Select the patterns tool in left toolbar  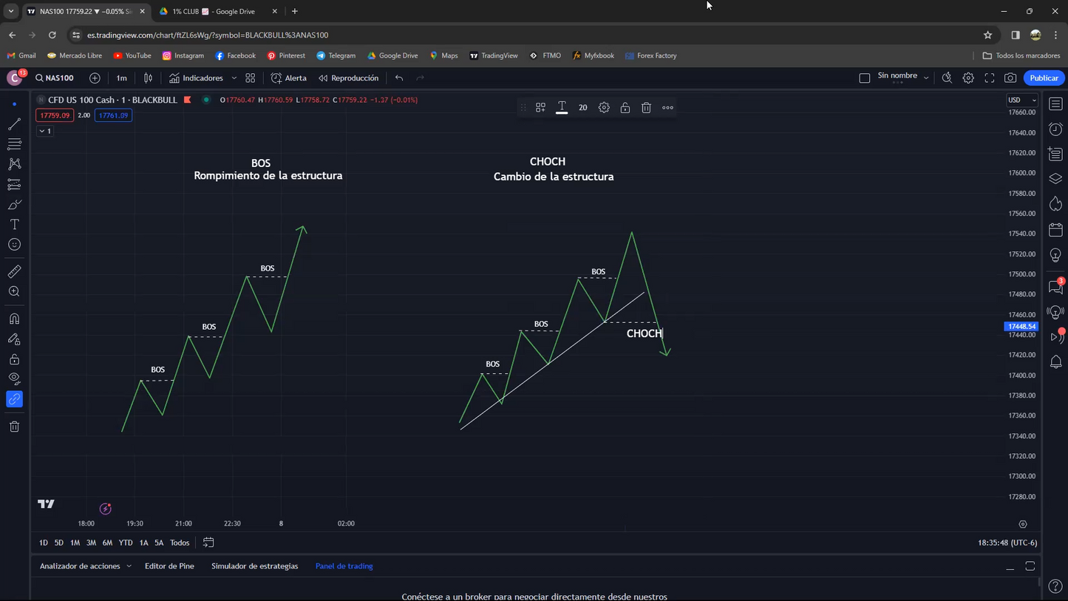14,164
